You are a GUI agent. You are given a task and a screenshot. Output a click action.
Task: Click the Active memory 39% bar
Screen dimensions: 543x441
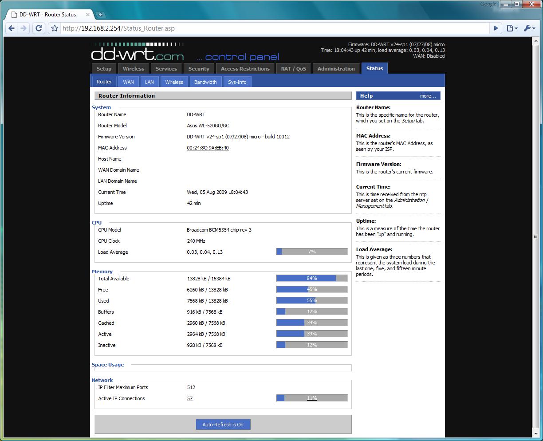312,334
